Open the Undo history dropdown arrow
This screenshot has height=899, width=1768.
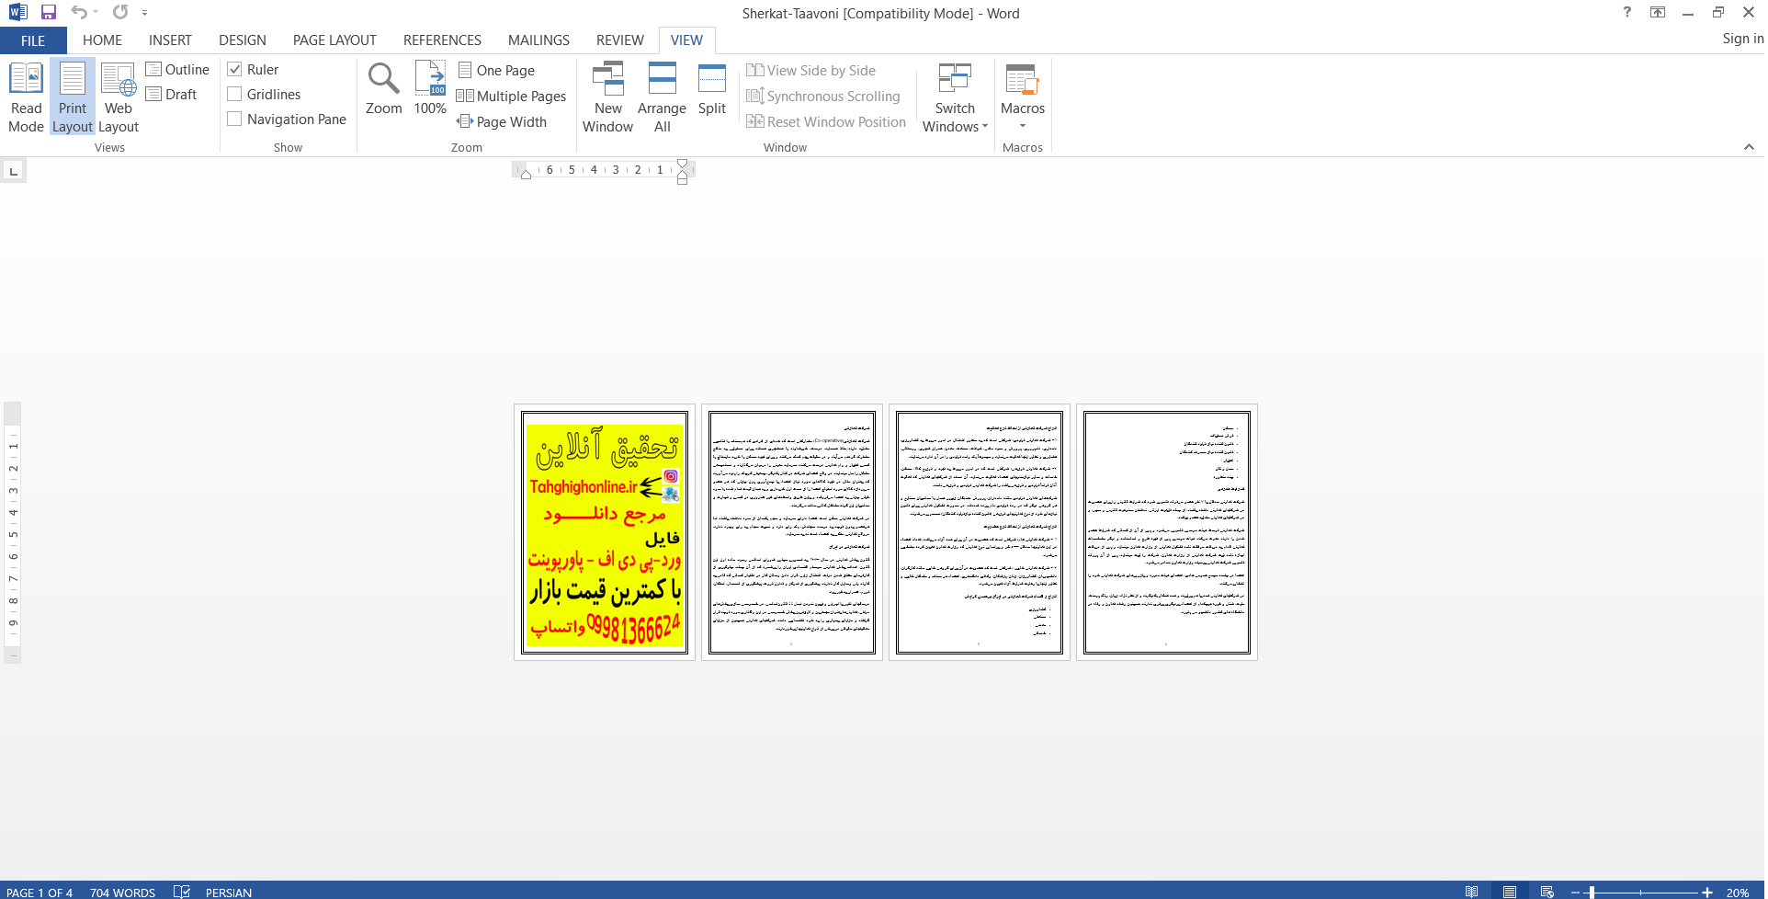coord(96,12)
